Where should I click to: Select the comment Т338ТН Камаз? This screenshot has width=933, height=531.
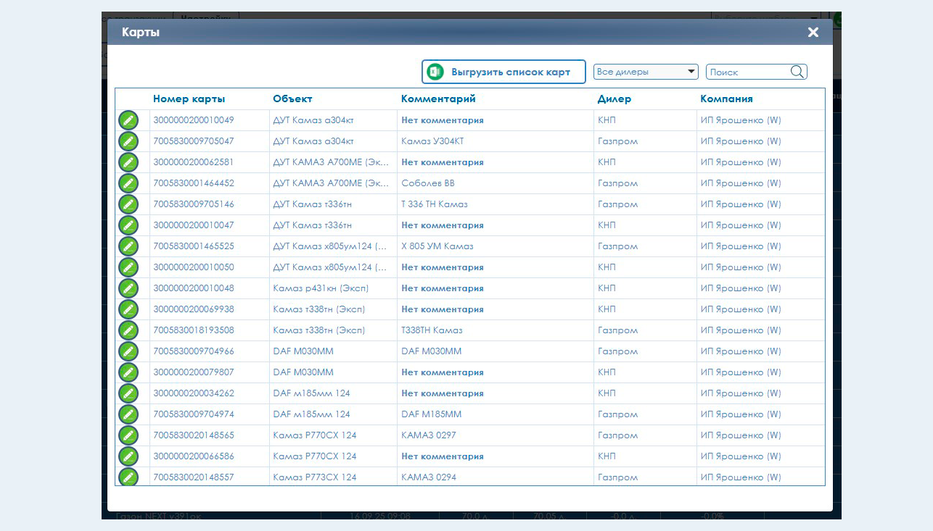(x=432, y=330)
